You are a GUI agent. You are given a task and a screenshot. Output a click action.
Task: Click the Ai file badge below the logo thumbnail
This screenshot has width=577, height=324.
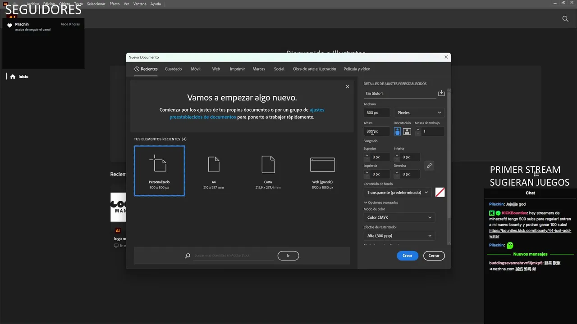tap(118, 230)
